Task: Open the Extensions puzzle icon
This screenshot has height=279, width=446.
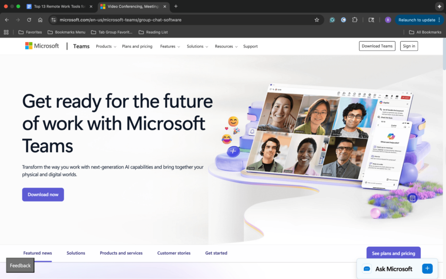Action: point(355,20)
